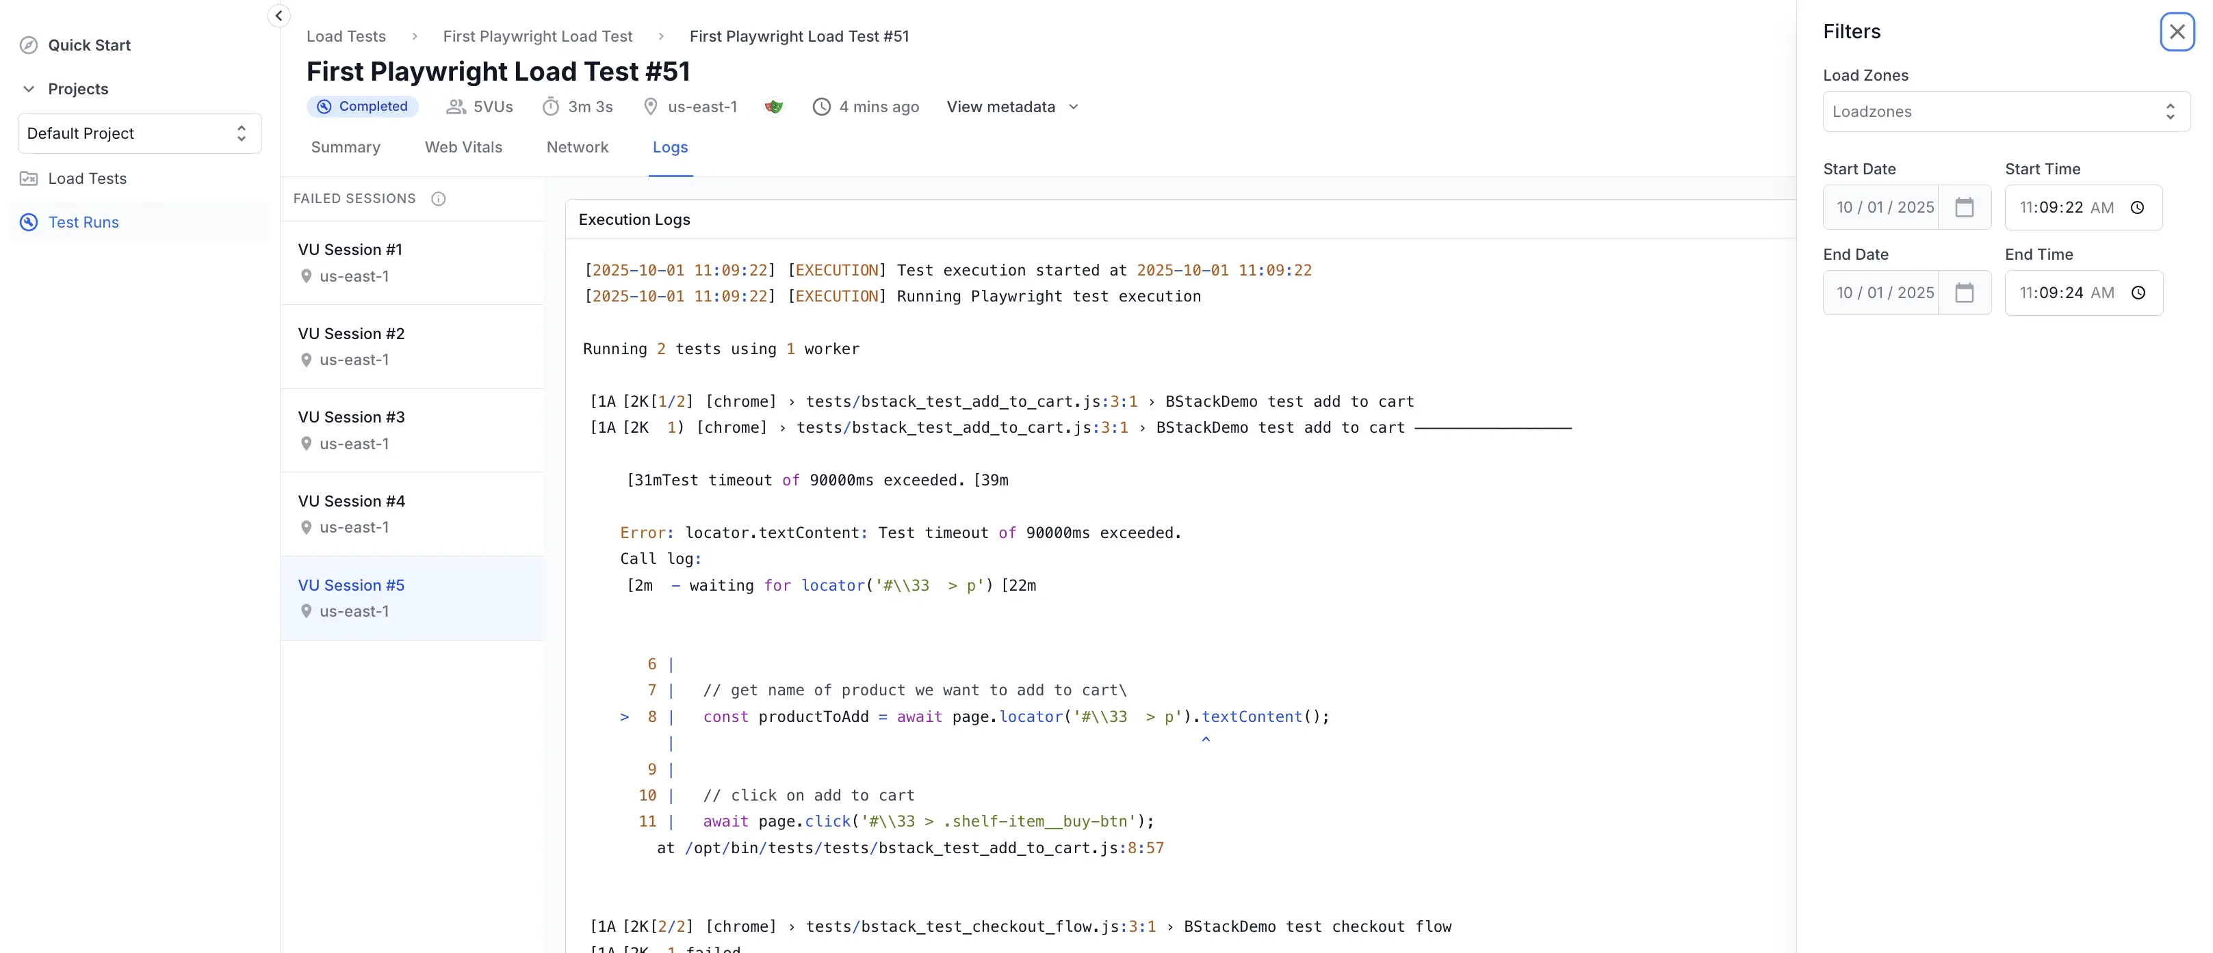Screen dimensions: 2213x953
Task: Click the Quick Start compass icon
Action: click(28, 44)
